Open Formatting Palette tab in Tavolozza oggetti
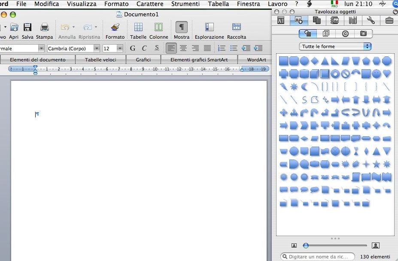The height and width of the screenshot is (261, 398). 281,20
